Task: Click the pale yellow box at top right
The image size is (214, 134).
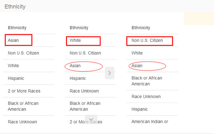Action: tap(199, 19)
